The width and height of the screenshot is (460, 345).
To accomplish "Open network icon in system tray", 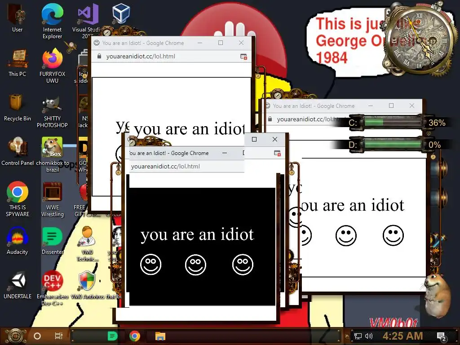I will tap(358, 336).
